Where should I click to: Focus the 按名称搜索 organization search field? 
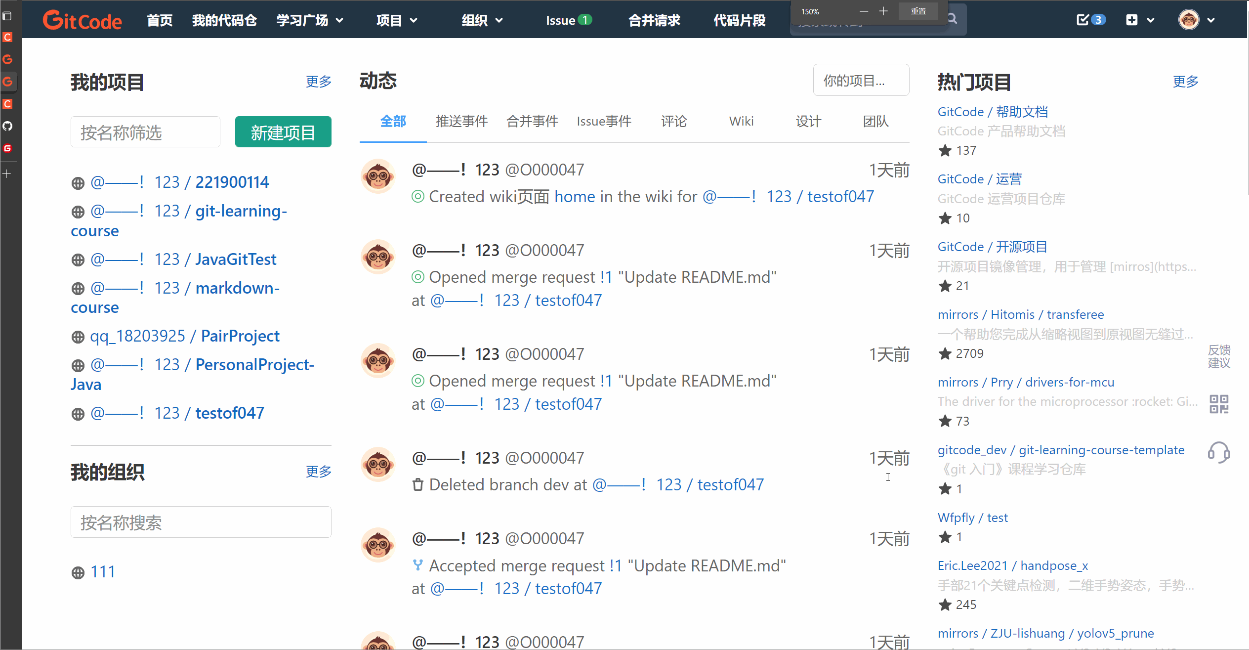201,522
